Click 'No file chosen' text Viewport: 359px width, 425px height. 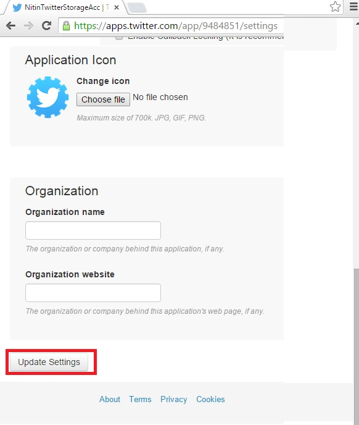pyautogui.click(x=160, y=97)
